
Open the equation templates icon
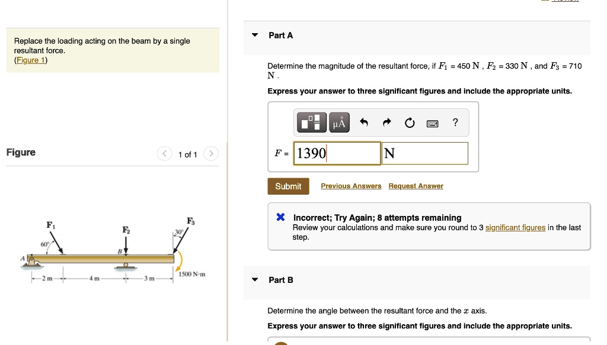[312, 122]
